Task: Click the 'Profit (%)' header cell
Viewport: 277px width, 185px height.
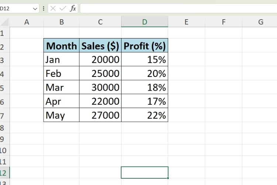Action: 145,45
